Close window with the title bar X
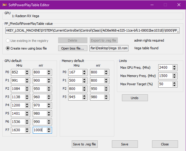The width and height of the screenshot is (186, 151). (179, 5)
